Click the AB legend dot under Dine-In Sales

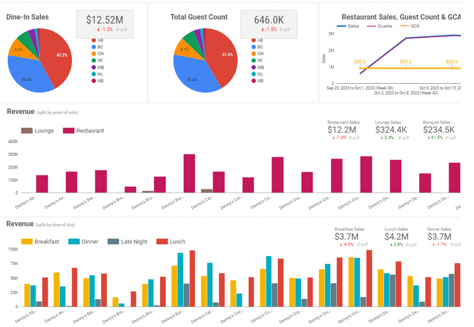[x=93, y=40]
